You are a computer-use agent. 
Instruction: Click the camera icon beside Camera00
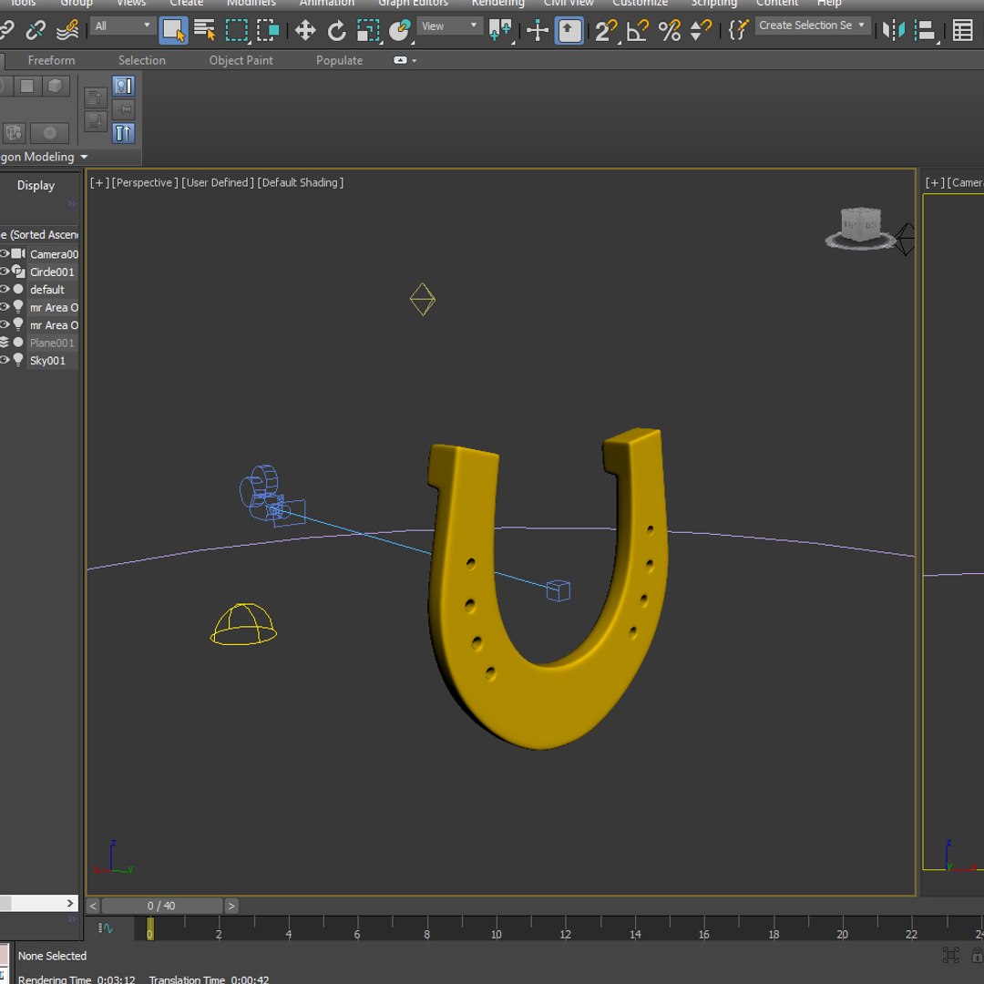pyautogui.click(x=18, y=253)
